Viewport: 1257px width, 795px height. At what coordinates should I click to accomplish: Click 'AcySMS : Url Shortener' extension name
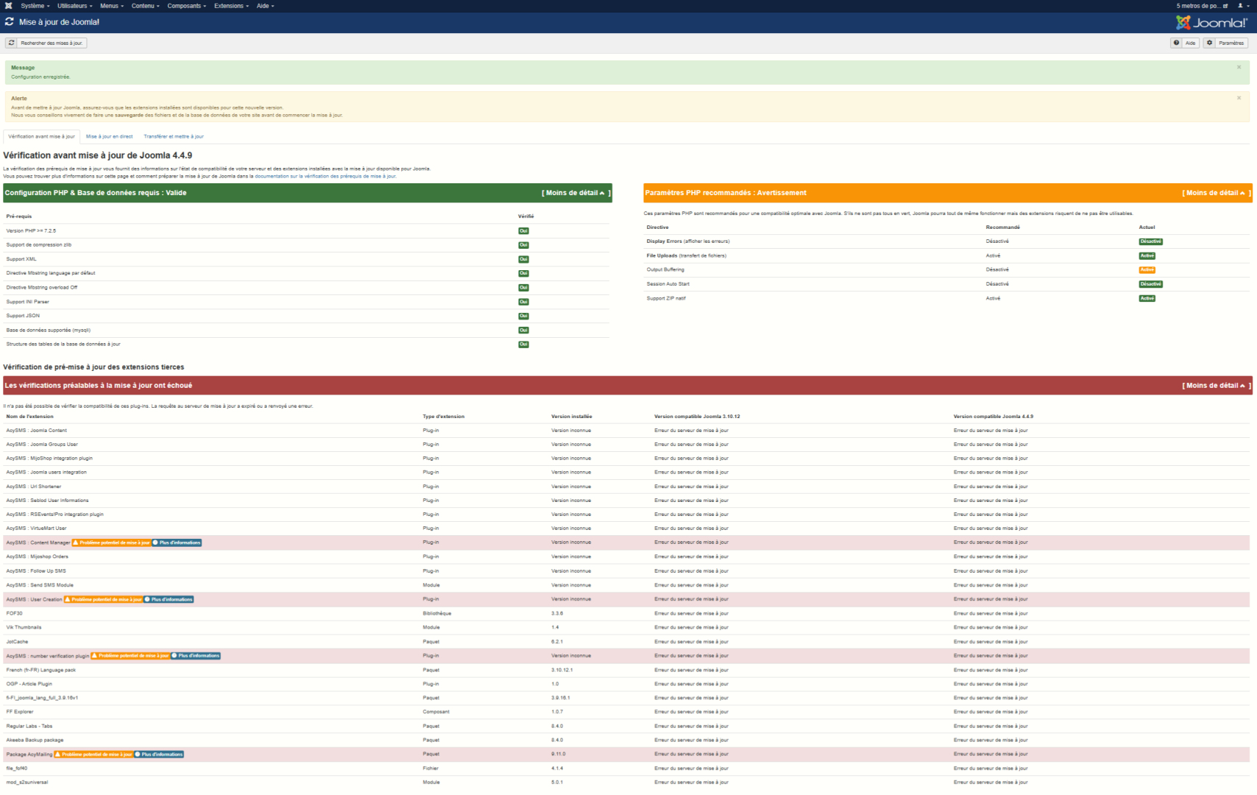pos(34,487)
